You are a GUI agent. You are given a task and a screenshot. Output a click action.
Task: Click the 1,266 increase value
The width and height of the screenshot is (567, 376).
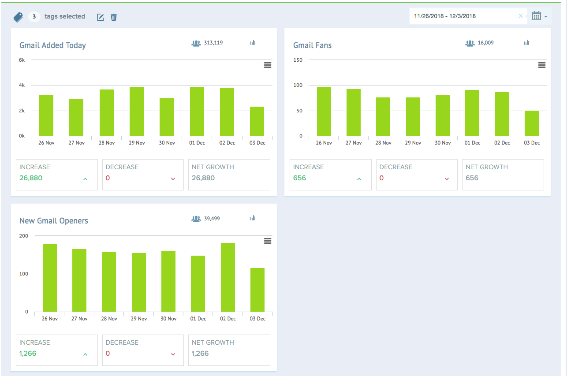click(28, 354)
